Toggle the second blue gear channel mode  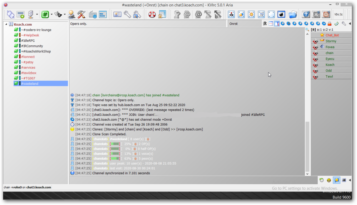tap(288, 24)
